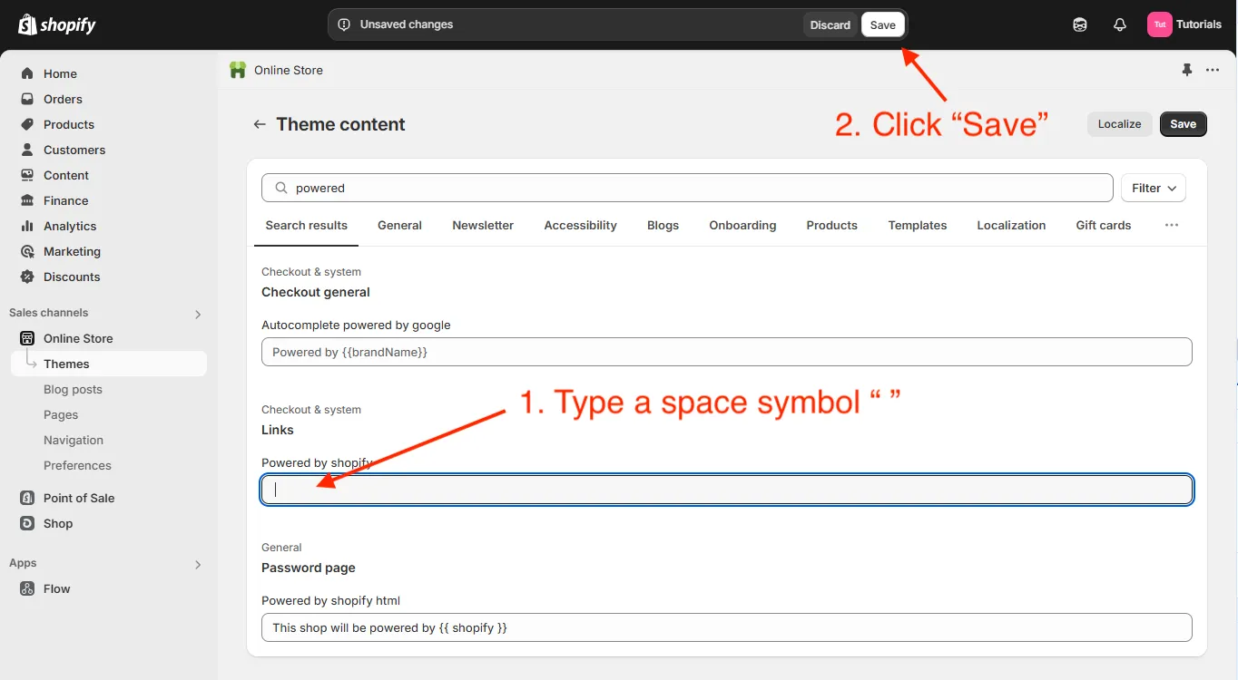Open the Filter dropdown
Screen dimensions: 1238x680
click(1152, 188)
